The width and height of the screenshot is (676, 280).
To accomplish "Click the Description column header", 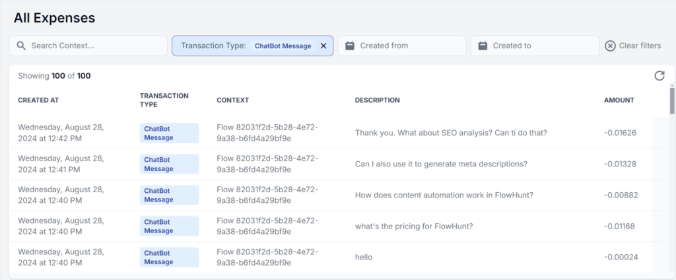I will pos(377,100).
